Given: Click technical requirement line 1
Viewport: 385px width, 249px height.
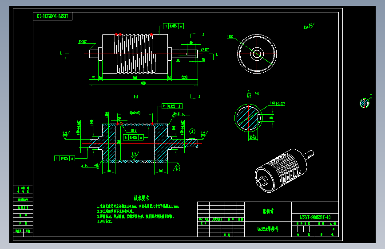Looking at the screenshot, I should coord(138,206).
